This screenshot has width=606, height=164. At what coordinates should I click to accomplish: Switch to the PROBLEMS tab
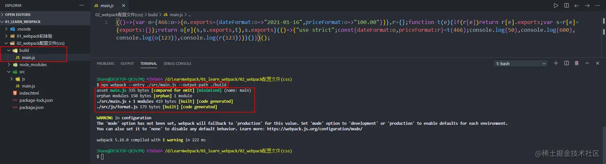pyautogui.click(x=105, y=64)
